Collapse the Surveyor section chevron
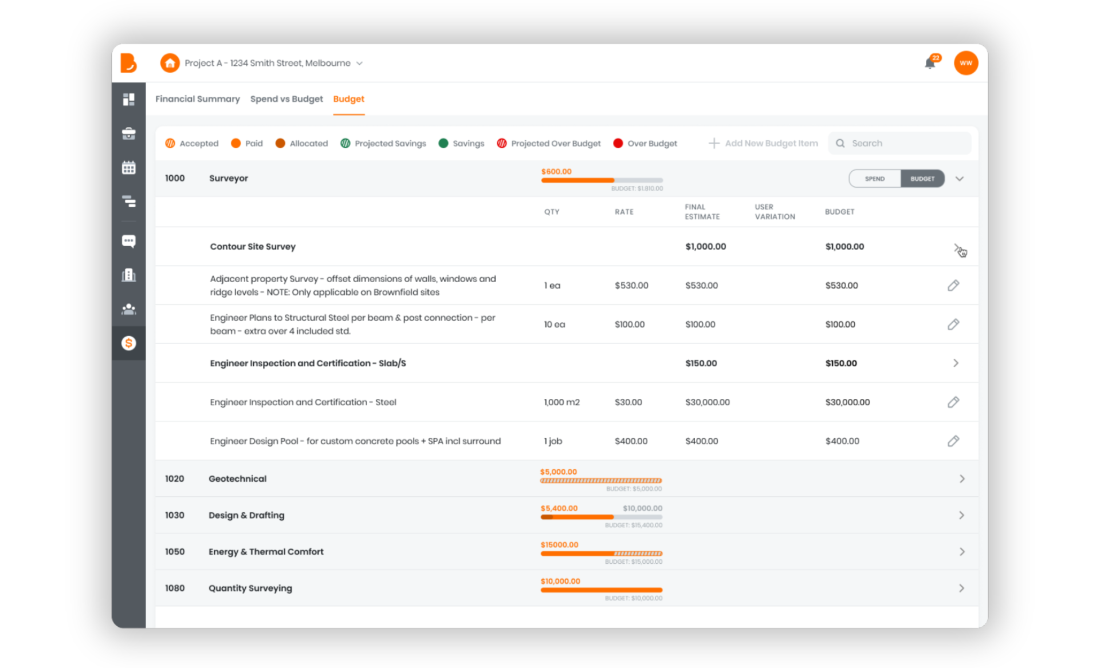This screenshot has width=1100, height=668. coord(960,179)
